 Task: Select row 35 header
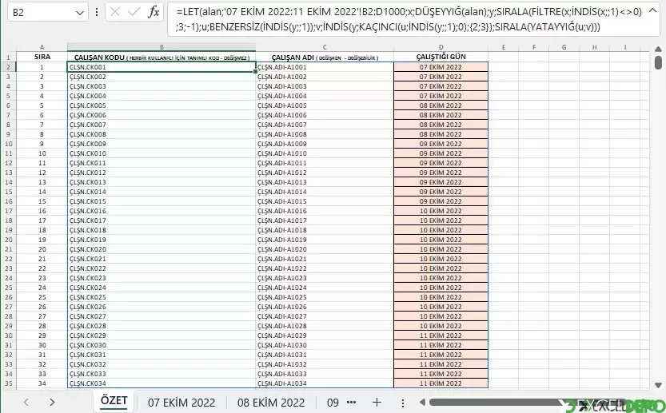point(9,383)
